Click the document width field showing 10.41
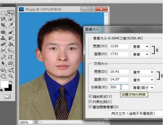This screenshot has width=163, height=125. coord(119,72)
